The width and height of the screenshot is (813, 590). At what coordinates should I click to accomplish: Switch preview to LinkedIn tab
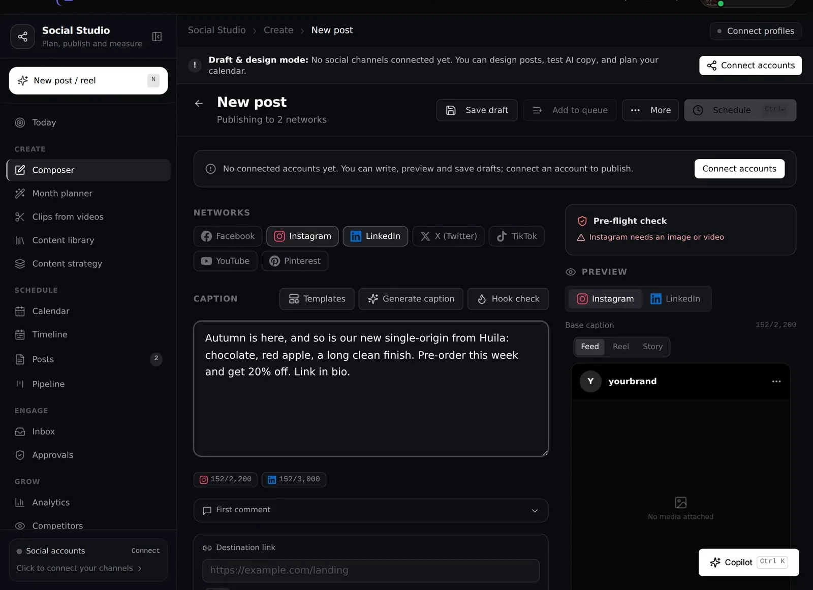[x=675, y=299]
